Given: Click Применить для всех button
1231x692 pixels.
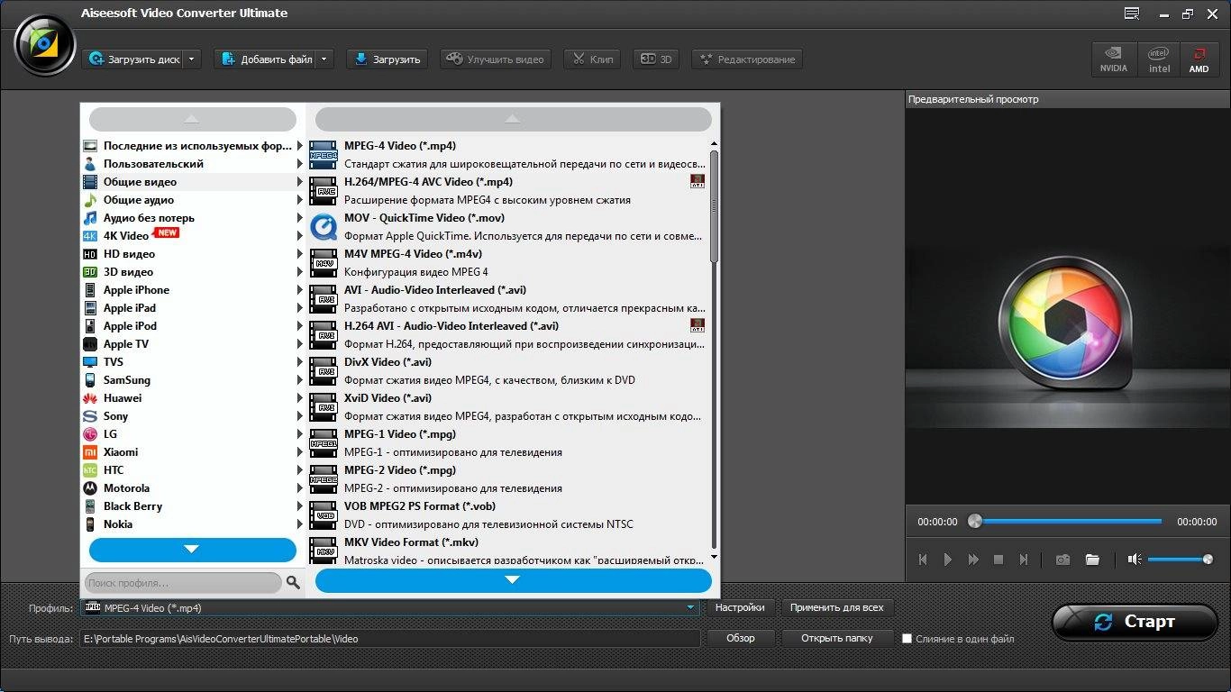Looking at the screenshot, I should [837, 608].
